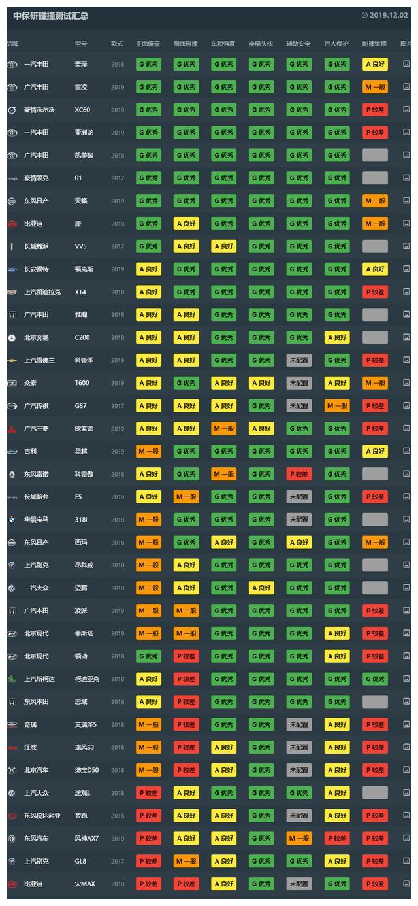Open the picture icon for the 奕泽 row
The height and width of the screenshot is (906, 418).
[x=407, y=64]
